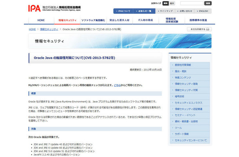Click the 検索 search button
The width and height of the screenshot is (239, 157).
coord(208,3)
